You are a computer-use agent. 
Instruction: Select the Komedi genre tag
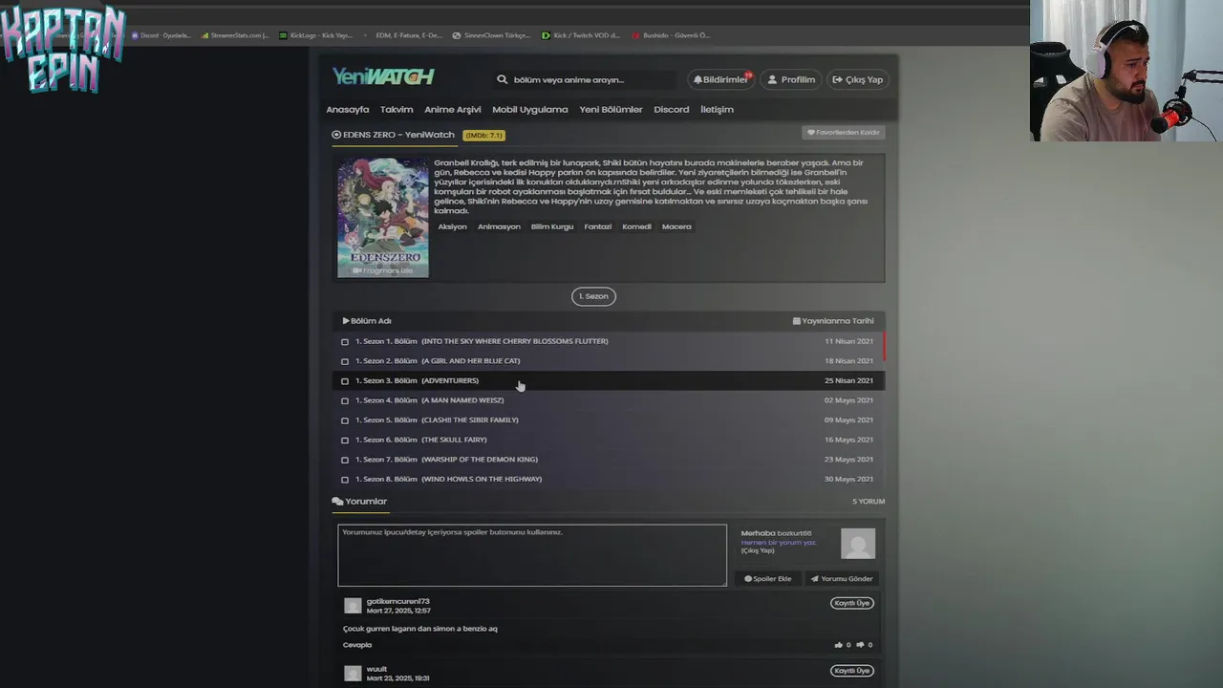pyautogui.click(x=636, y=226)
